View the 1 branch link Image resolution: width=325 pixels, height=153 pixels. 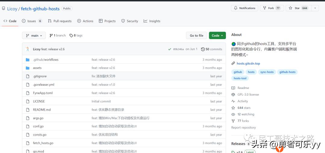tap(57, 35)
